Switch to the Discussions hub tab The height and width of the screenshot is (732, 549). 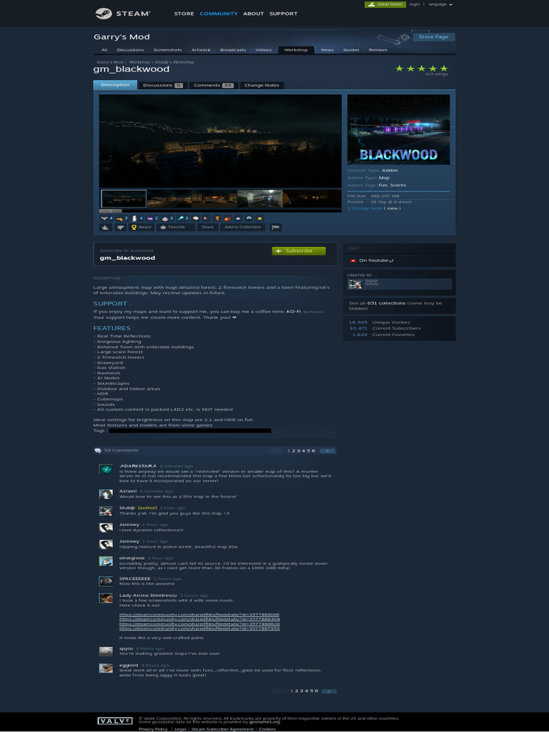click(130, 50)
